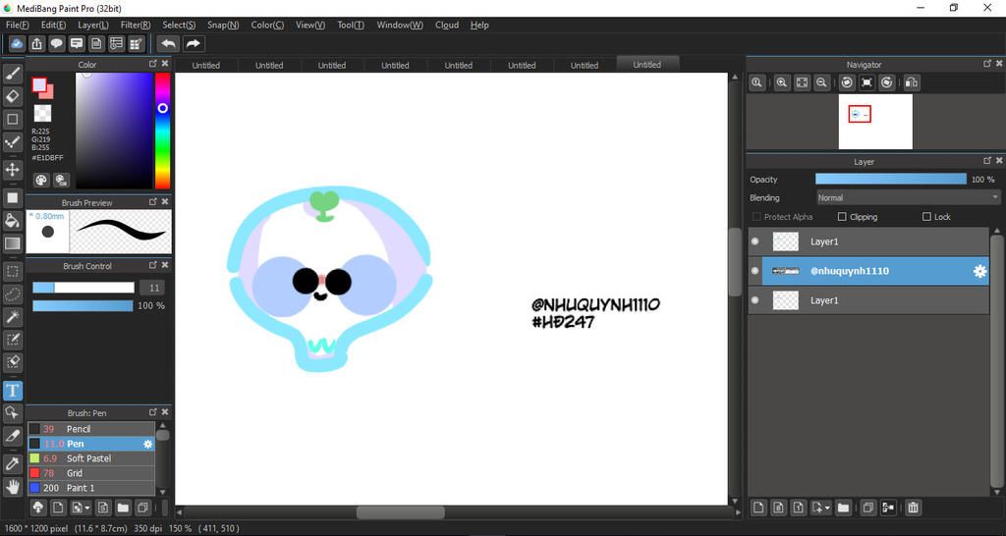Select the Magic Wand tool

tap(12, 316)
